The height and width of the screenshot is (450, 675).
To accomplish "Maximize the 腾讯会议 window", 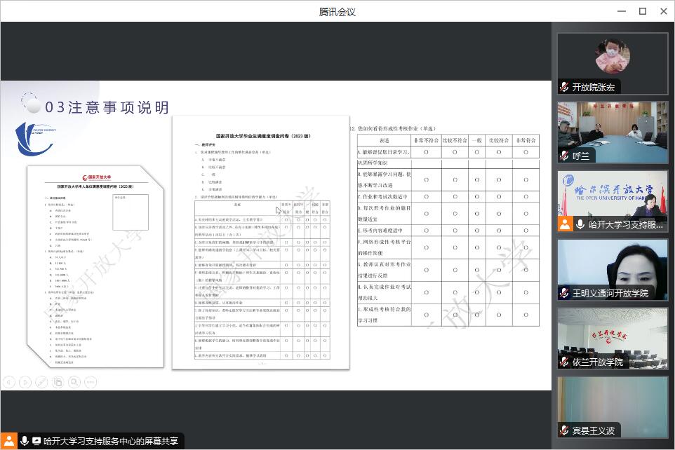I will point(642,11).
